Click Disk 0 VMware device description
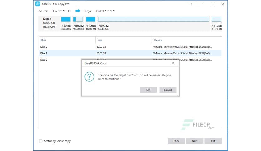Viewport: 261px width, 151px height. pyautogui.click(x=183, y=47)
